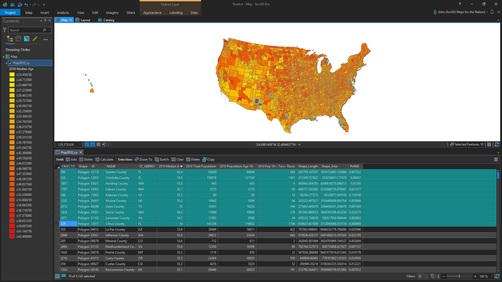Click the Calculate field button
This screenshot has height=282, width=502.
click(x=104, y=160)
